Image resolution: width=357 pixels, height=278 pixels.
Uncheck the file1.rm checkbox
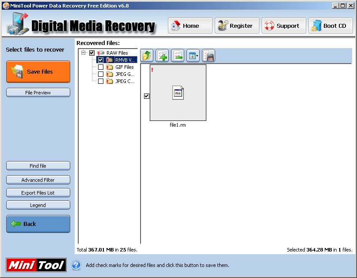(147, 96)
